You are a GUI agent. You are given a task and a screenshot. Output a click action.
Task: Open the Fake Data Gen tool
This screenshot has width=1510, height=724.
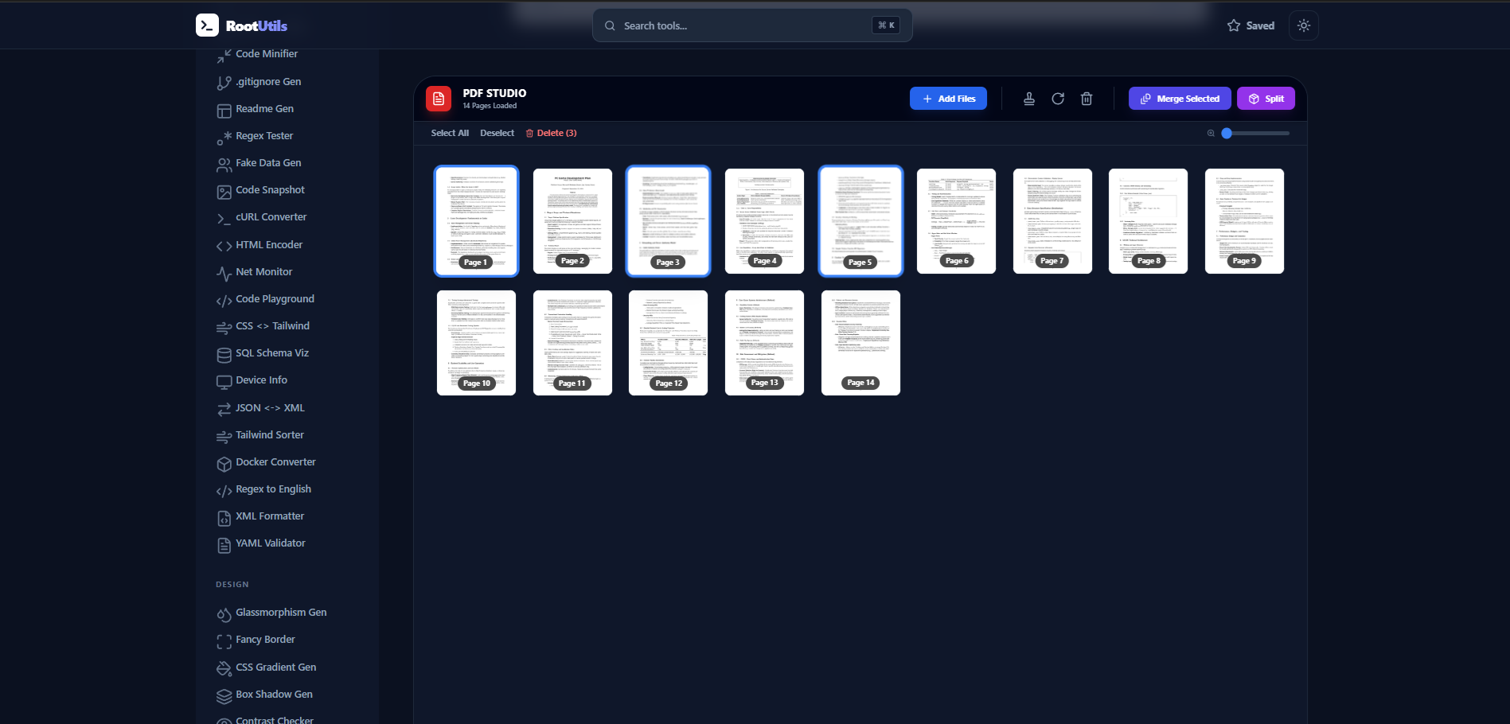[268, 162]
